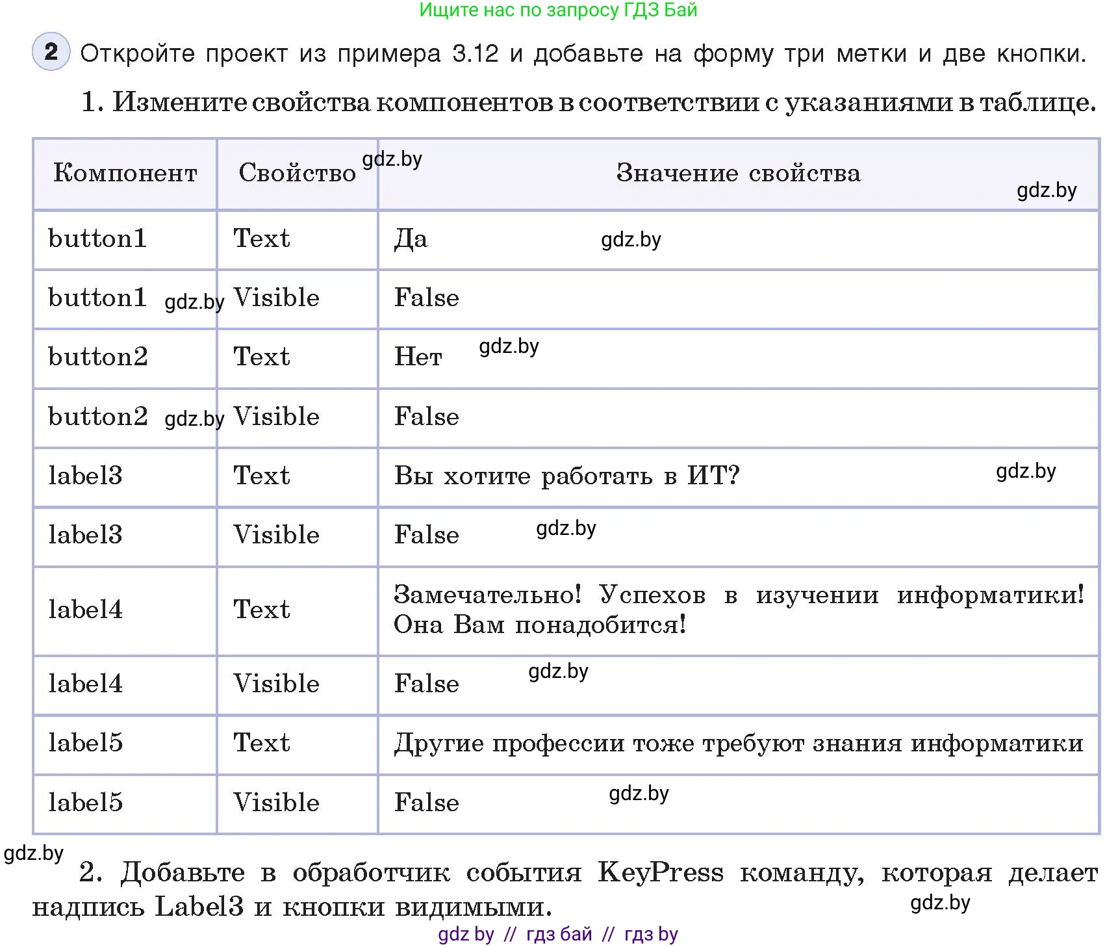Screen dimensions: 1118x947
Task: Select the label5 Visible False cell
Action: click(426, 803)
